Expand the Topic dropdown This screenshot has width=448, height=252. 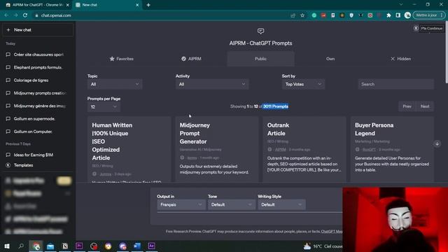click(115, 84)
